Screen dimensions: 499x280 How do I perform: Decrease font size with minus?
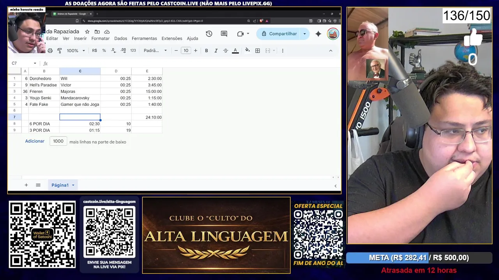(176, 51)
